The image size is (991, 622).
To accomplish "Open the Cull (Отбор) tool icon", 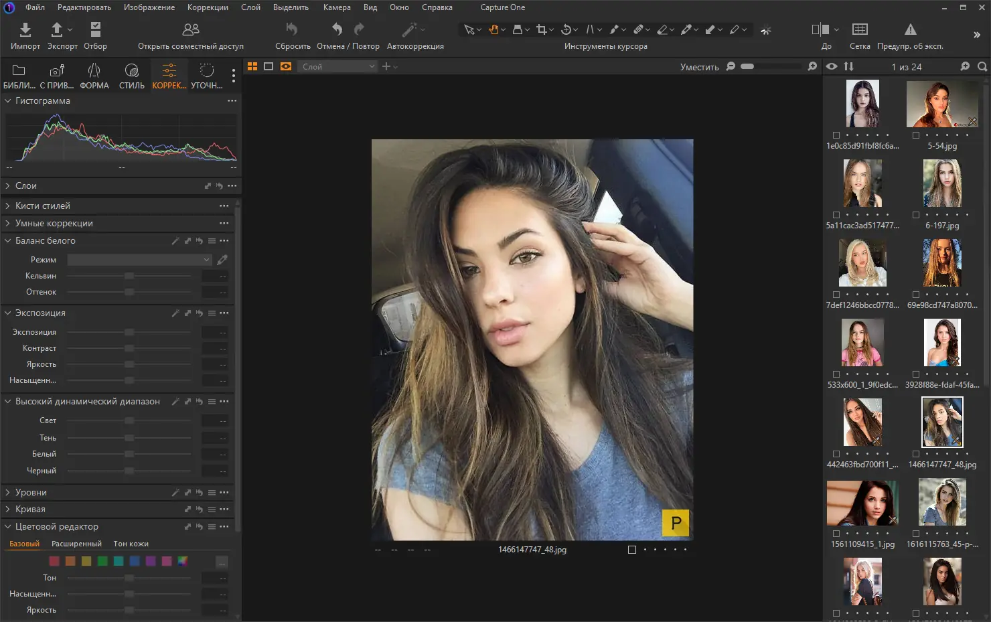I will click(95, 29).
